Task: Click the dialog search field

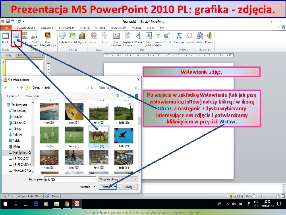Action: 118,88
